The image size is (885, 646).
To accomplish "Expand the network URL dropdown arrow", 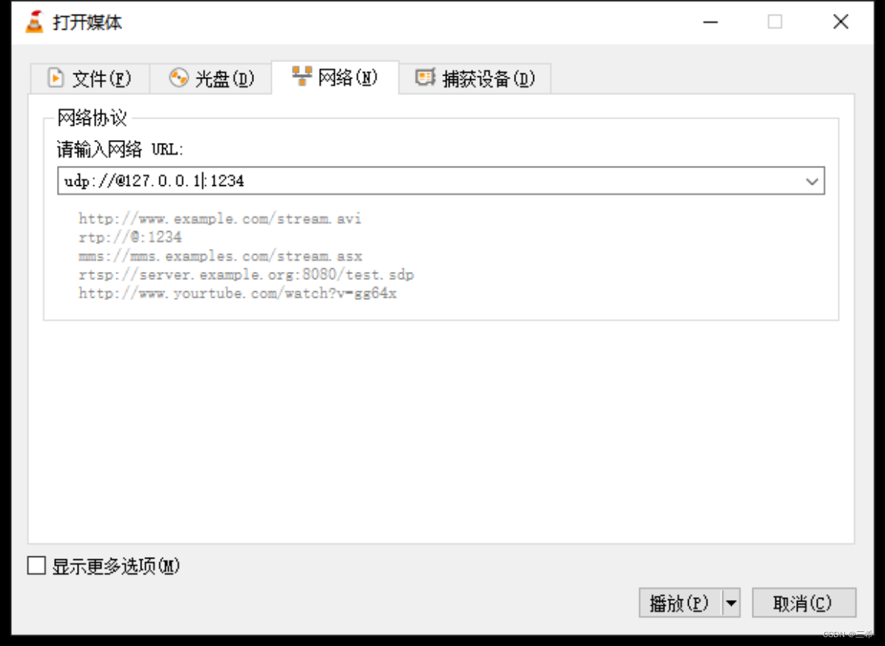I will coord(812,182).
